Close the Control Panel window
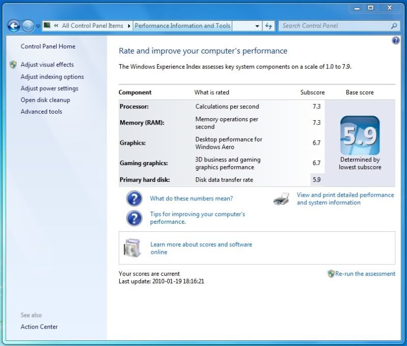The width and height of the screenshot is (407, 346). pyautogui.click(x=389, y=8)
